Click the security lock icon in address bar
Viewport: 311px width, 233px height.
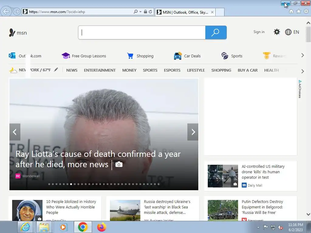click(145, 12)
